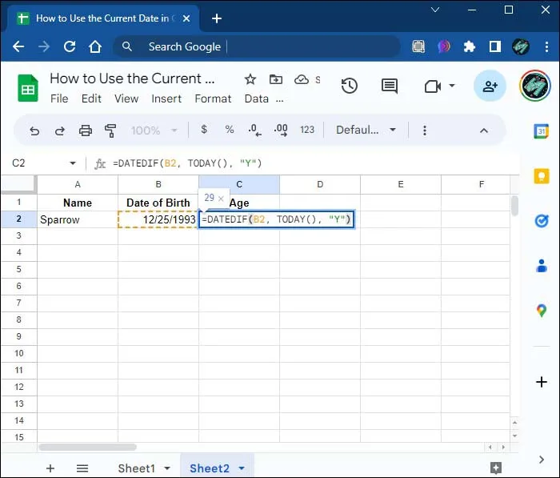This screenshot has width=560, height=478.
Task: Open Google Keep lightbulb icon
Action: pyautogui.click(x=542, y=176)
